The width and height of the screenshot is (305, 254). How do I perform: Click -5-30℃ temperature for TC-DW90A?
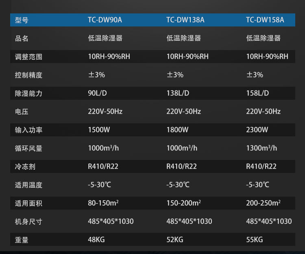[x=99, y=184]
